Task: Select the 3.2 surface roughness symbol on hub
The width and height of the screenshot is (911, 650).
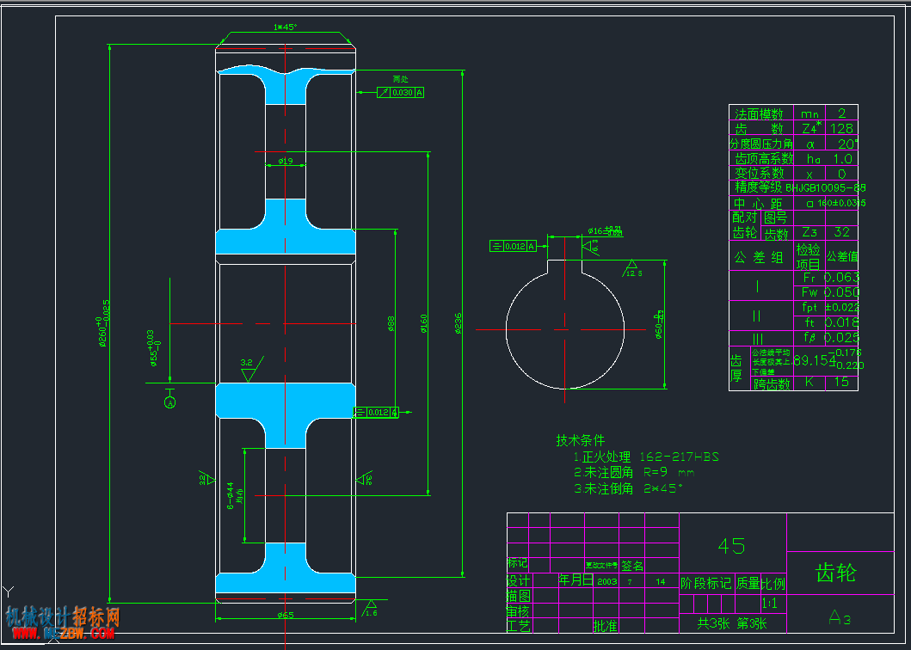Action: click(251, 369)
